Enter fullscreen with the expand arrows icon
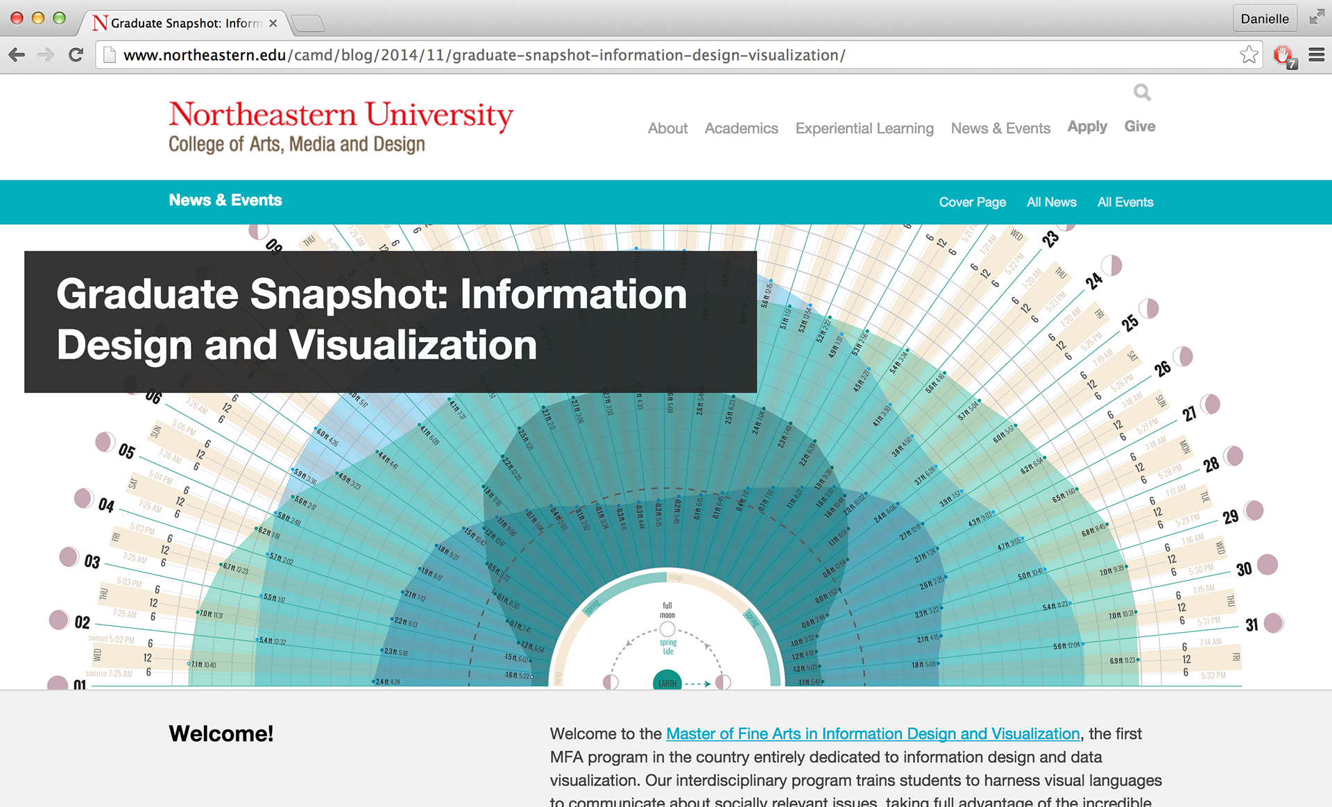 tap(1316, 18)
